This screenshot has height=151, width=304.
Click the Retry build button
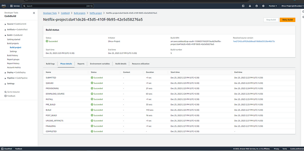coord(288,20)
